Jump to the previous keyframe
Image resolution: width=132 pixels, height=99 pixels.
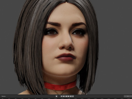click(x=64, y=96)
